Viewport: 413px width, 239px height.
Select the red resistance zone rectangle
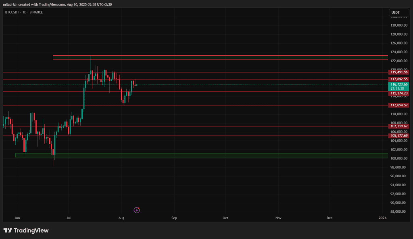(220, 57)
